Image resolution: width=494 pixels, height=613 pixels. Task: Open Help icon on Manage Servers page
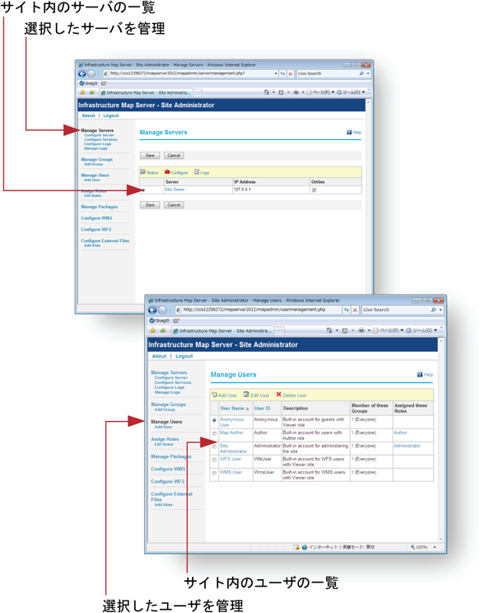click(349, 132)
